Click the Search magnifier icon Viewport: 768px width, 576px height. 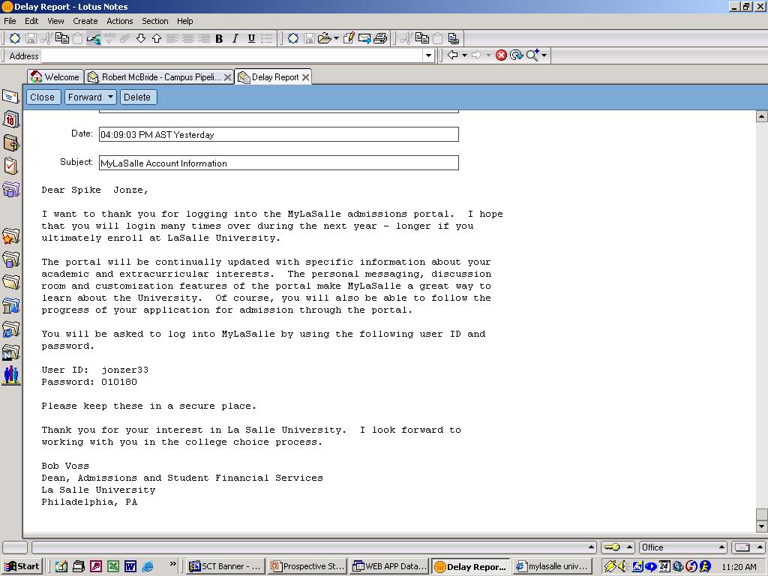[532, 55]
